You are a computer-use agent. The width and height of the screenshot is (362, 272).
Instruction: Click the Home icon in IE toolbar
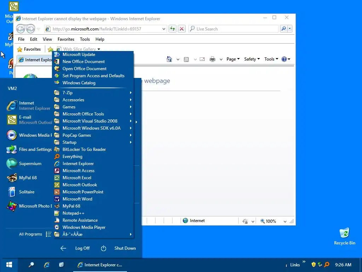(169, 59)
